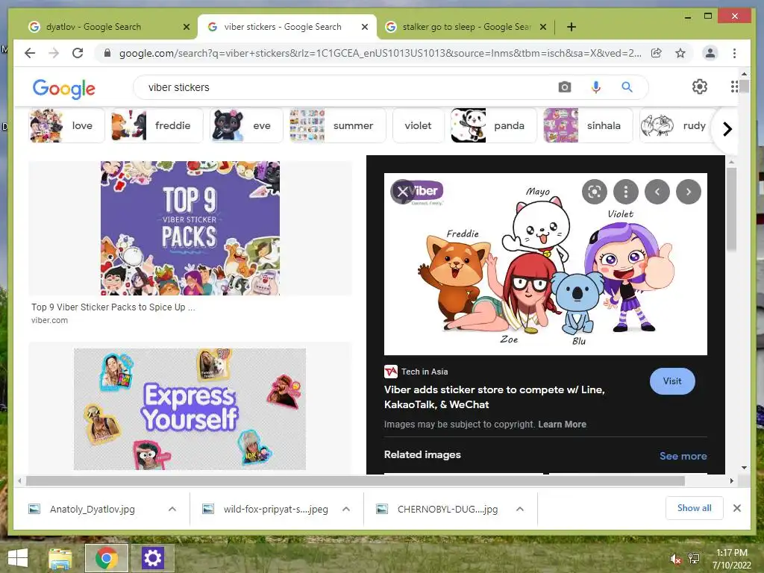
Task: Filter results by rudy chip
Action: 677,125
